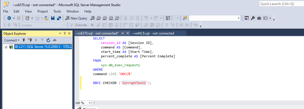Click the New Query button

pos(77,18)
